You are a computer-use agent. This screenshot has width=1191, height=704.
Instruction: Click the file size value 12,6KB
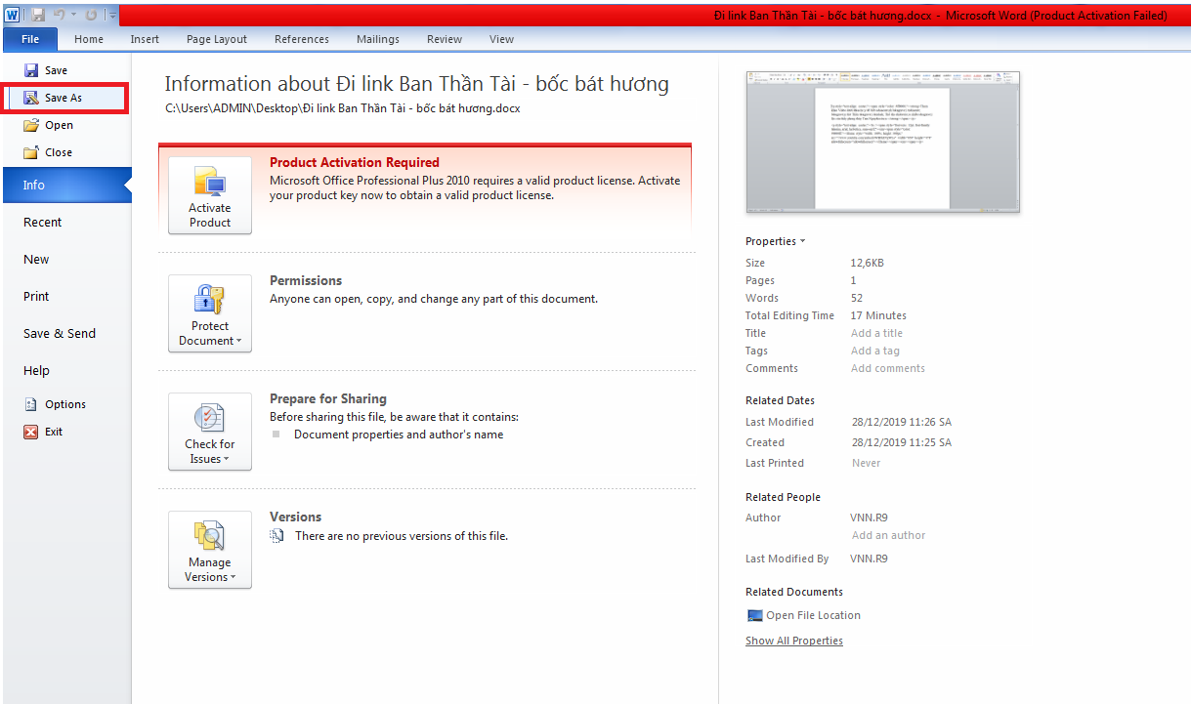pos(868,263)
